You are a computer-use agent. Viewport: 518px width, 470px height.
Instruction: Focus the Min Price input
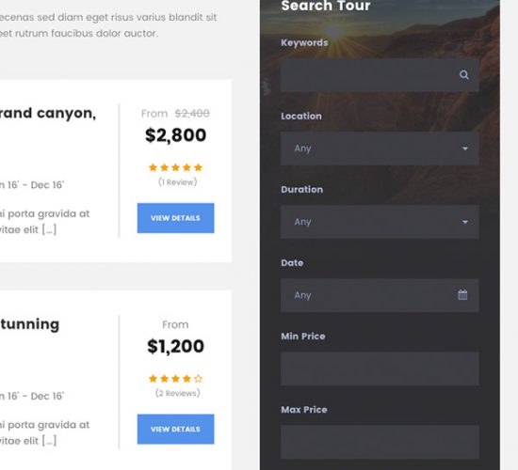(x=380, y=368)
